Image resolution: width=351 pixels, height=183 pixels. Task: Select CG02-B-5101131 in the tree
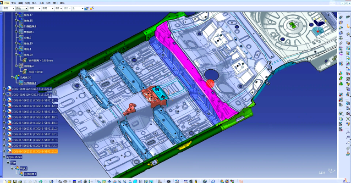34,128
